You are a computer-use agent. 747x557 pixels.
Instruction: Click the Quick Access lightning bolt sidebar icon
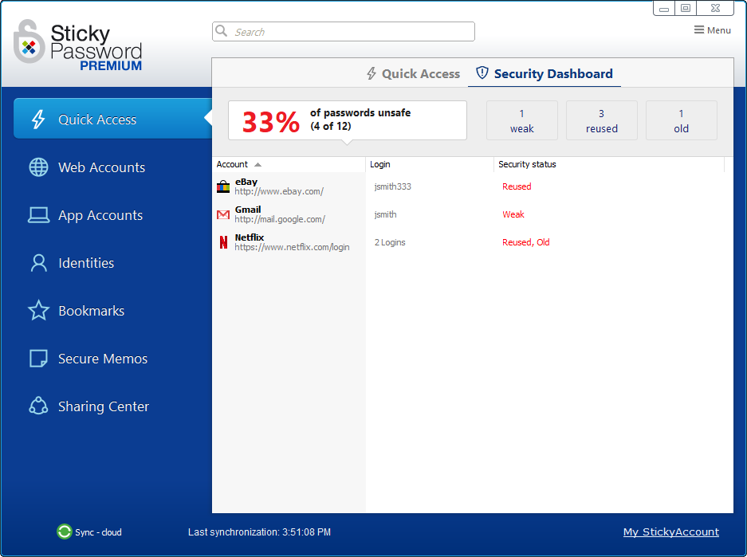tap(38, 120)
